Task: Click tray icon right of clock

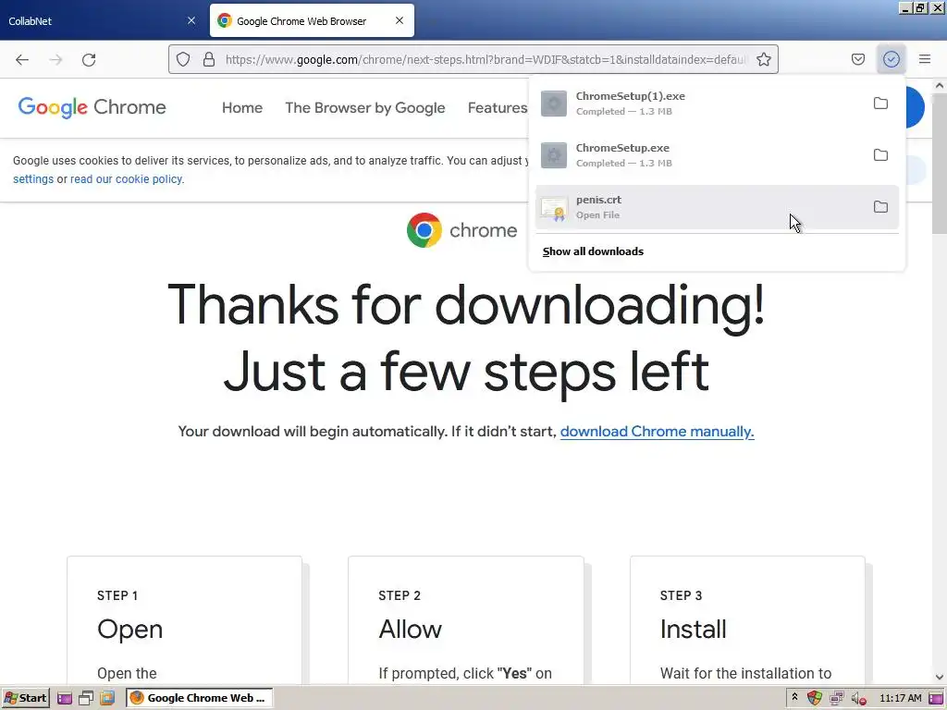Action: point(936,699)
